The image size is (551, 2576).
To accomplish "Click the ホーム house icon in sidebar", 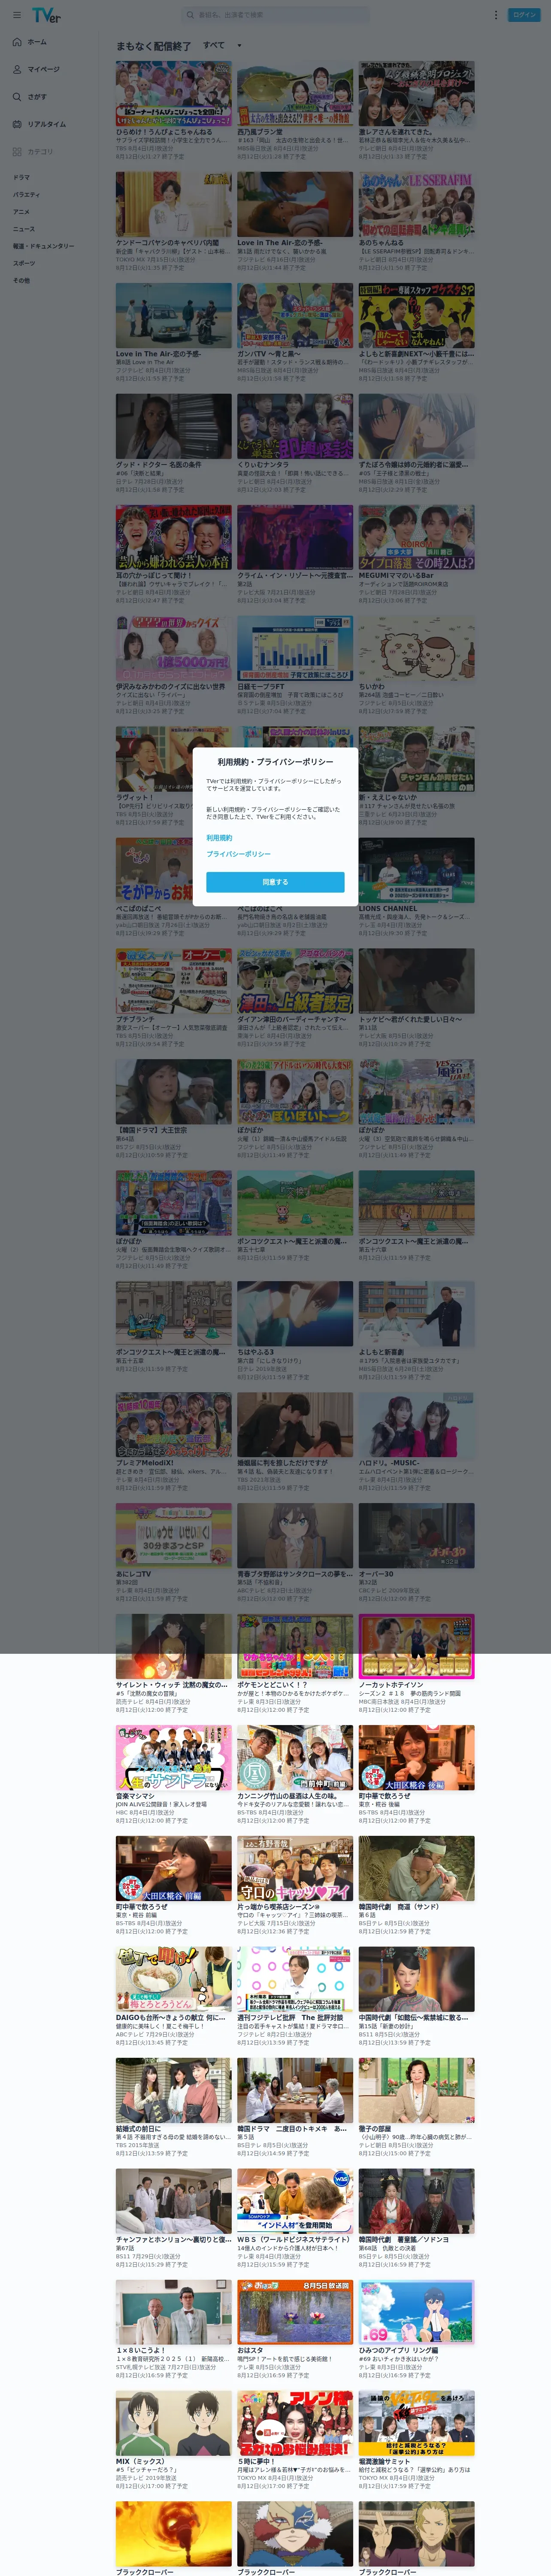I will click(x=17, y=42).
